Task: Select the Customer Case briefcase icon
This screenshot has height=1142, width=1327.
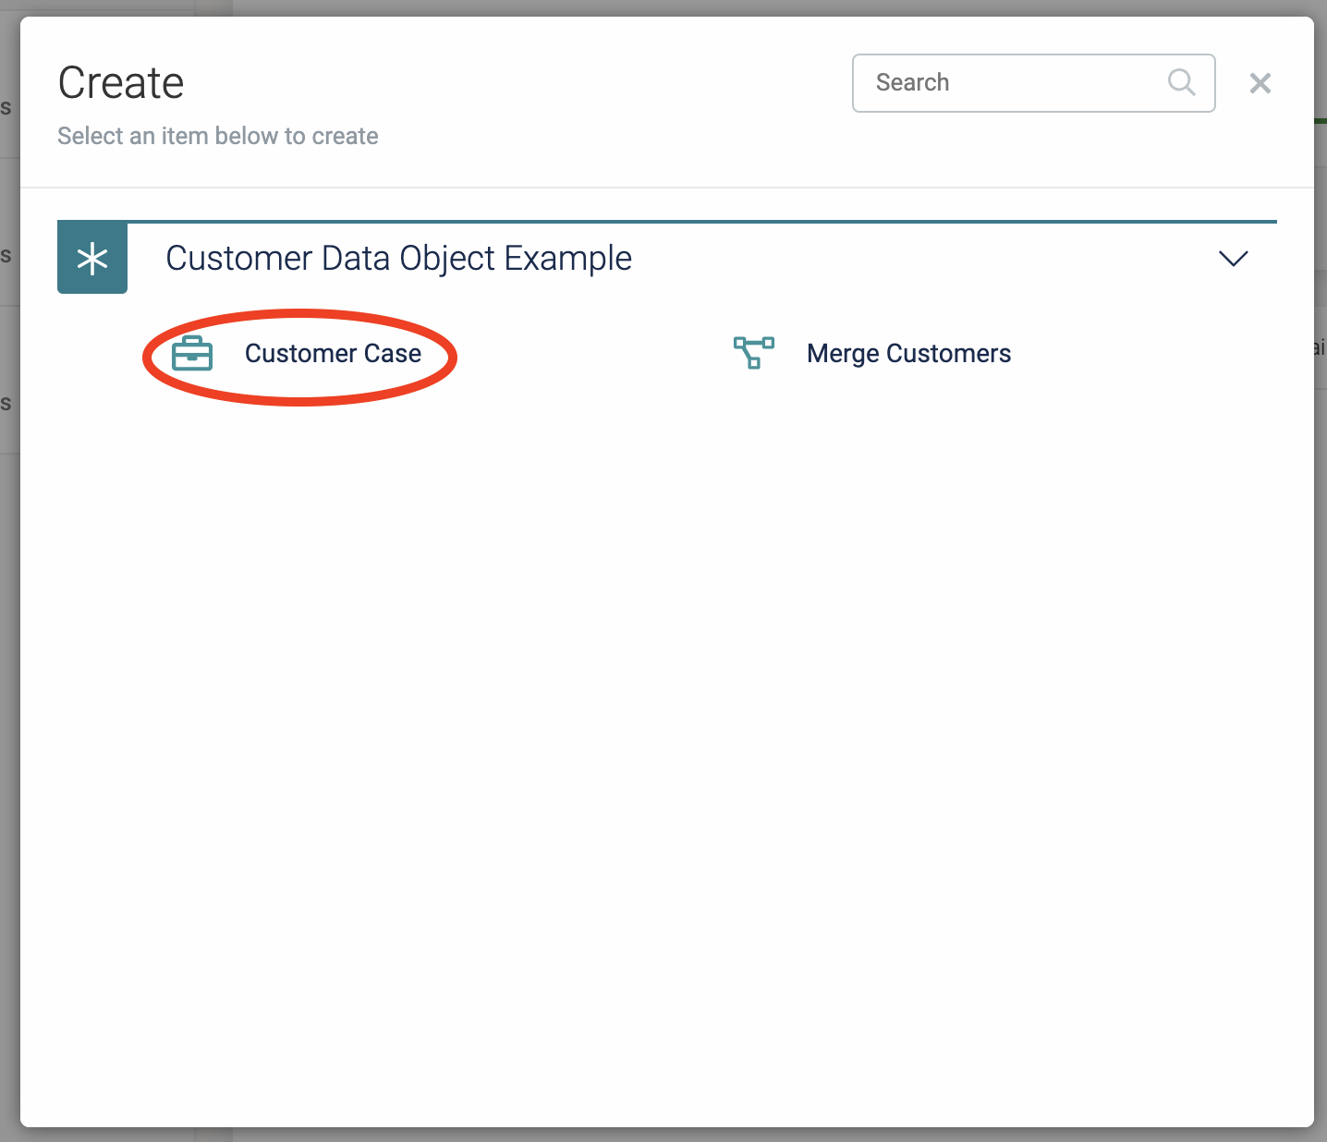Action: 192,353
